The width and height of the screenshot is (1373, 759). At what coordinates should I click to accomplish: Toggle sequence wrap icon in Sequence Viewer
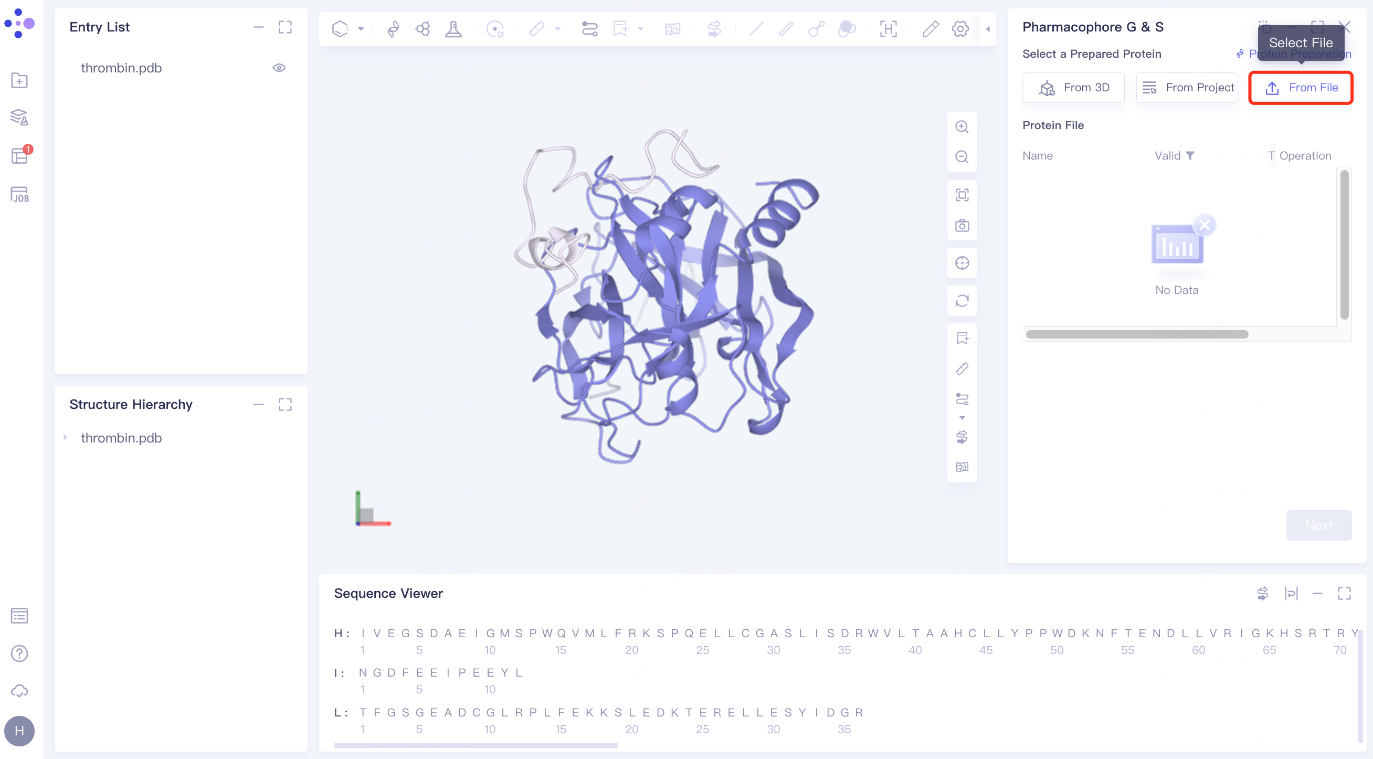(1291, 593)
